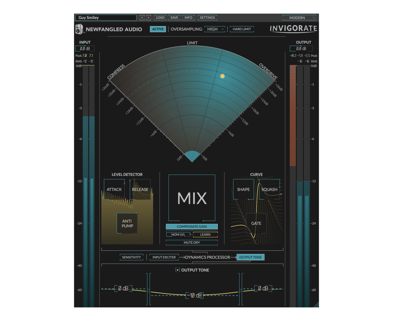Open the MODERN style dropdown

pyautogui.click(x=299, y=18)
